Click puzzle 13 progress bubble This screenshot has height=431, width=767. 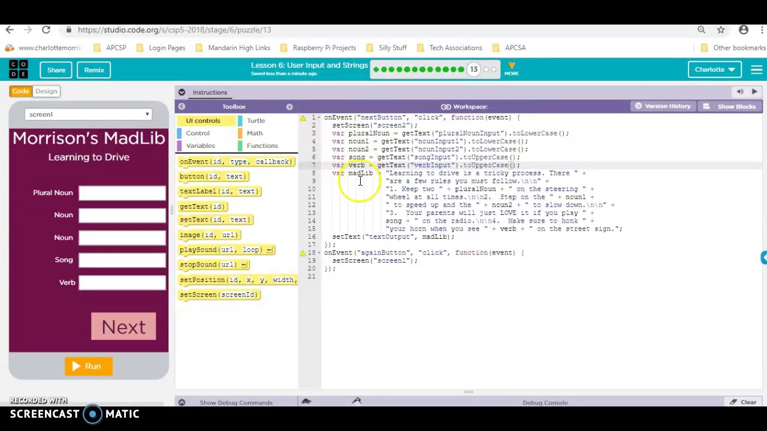tap(473, 69)
